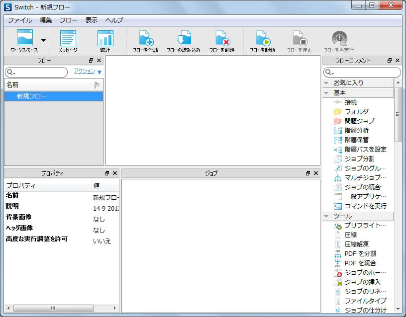Open the アクション link in フロー panel

[85, 71]
